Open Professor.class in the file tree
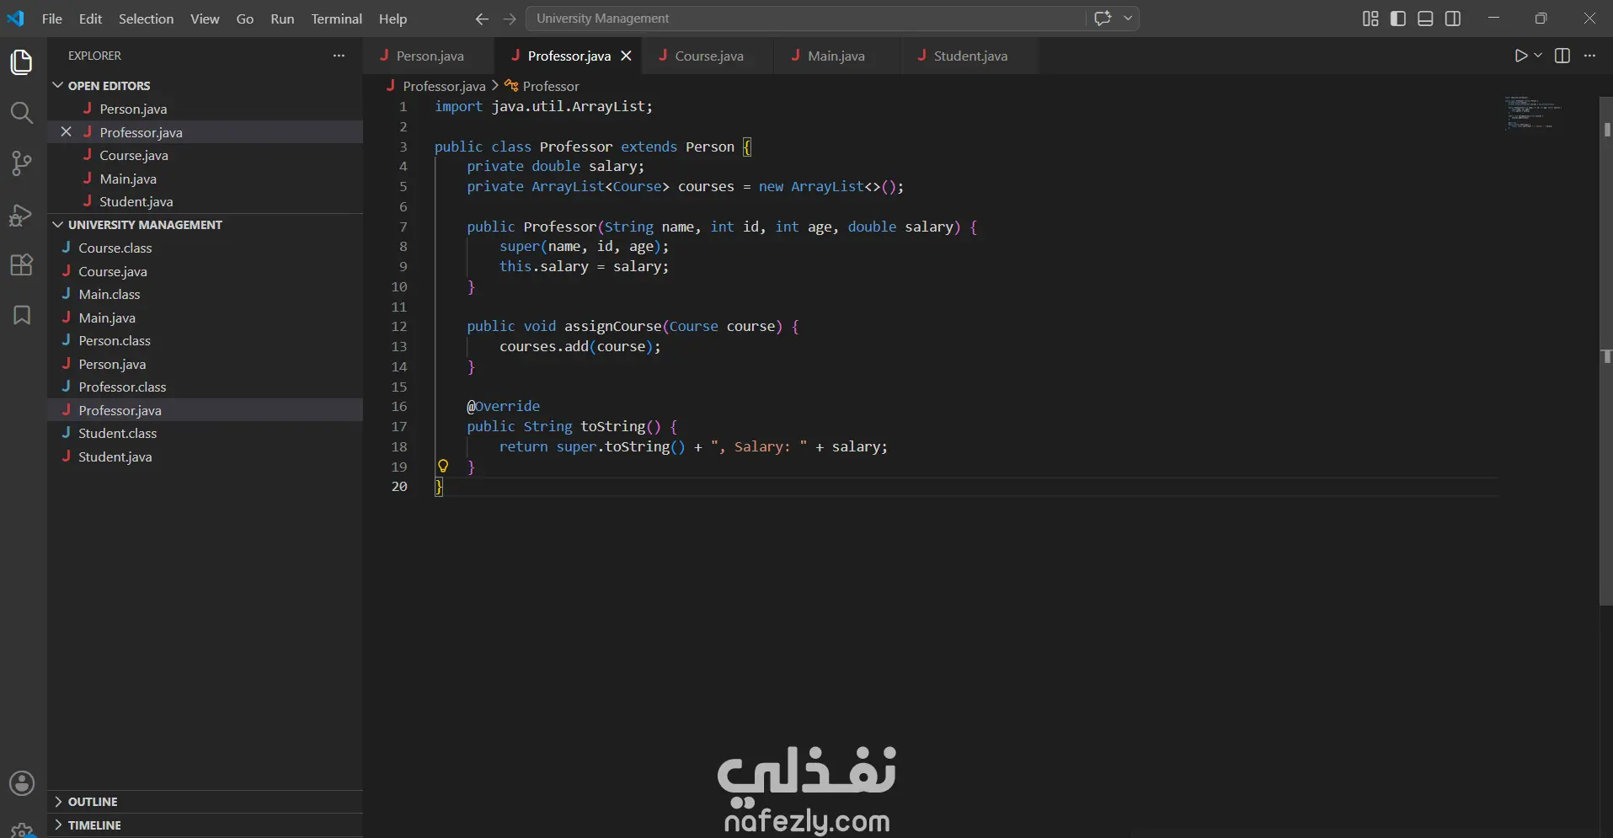The width and height of the screenshot is (1613, 838). (205, 387)
